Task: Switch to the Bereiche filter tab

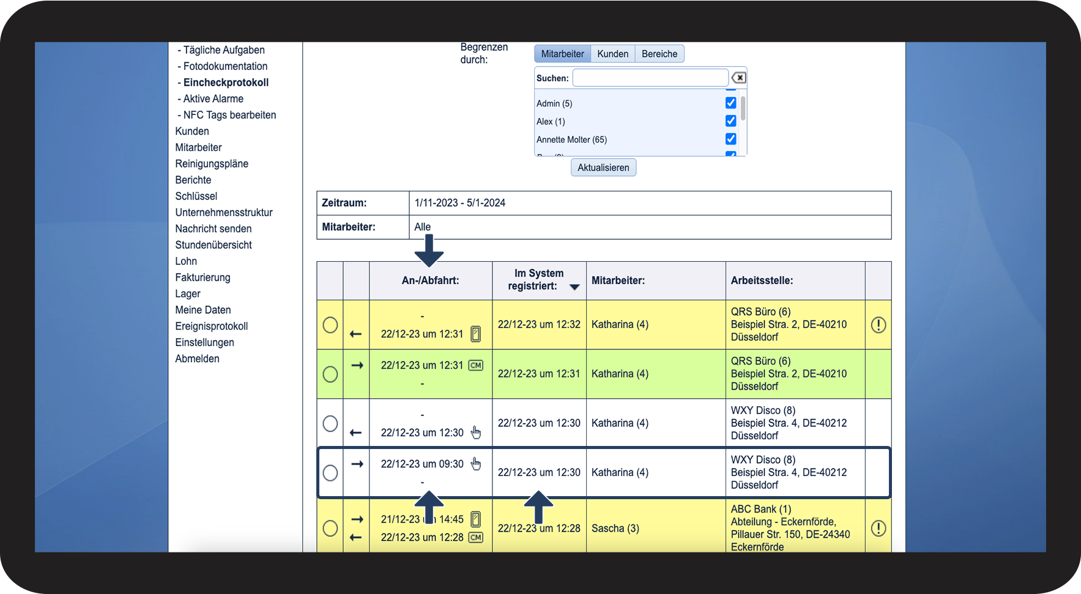Action: coord(659,54)
